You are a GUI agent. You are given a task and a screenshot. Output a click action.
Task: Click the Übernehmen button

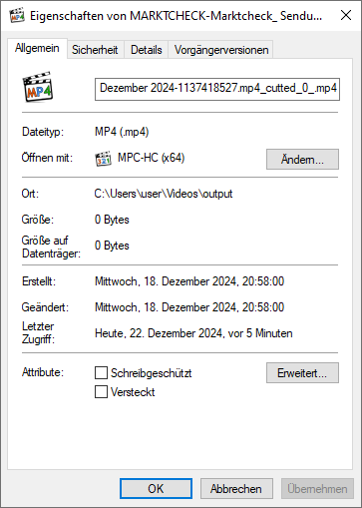click(x=317, y=489)
